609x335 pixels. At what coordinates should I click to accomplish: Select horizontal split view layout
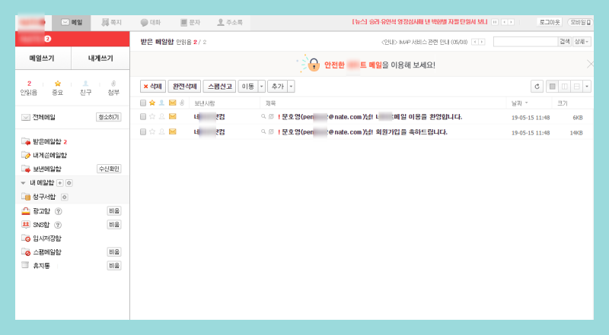pos(577,86)
